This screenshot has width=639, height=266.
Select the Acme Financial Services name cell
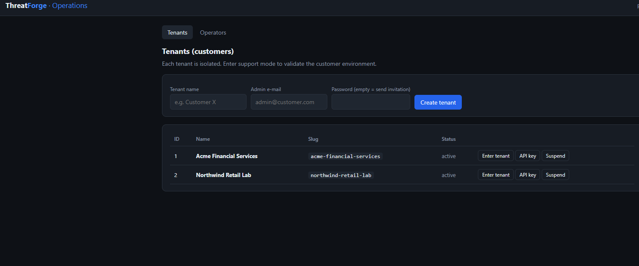227,156
